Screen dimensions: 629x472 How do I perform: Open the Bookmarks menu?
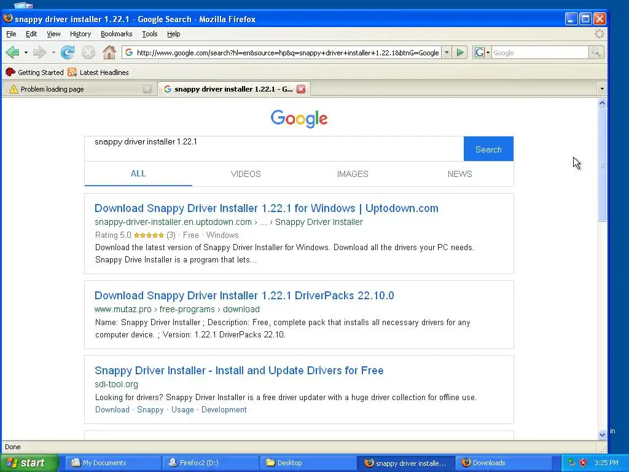click(116, 34)
